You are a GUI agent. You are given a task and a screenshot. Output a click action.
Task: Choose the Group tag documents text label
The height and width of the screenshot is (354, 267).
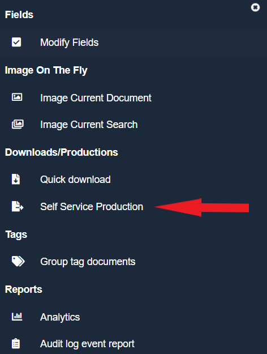88,262
